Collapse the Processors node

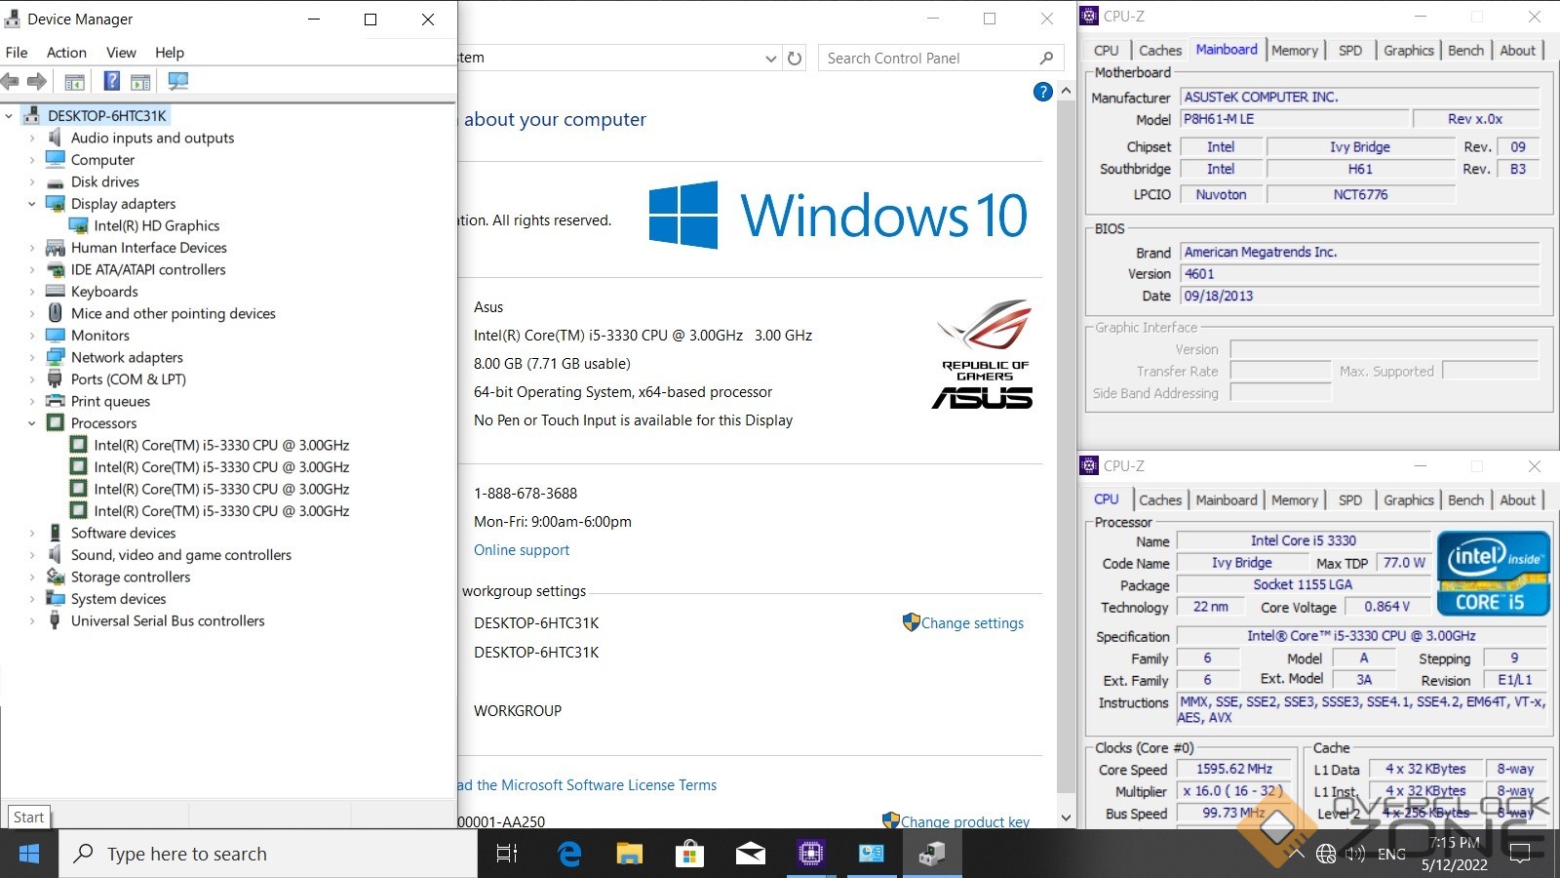point(31,423)
